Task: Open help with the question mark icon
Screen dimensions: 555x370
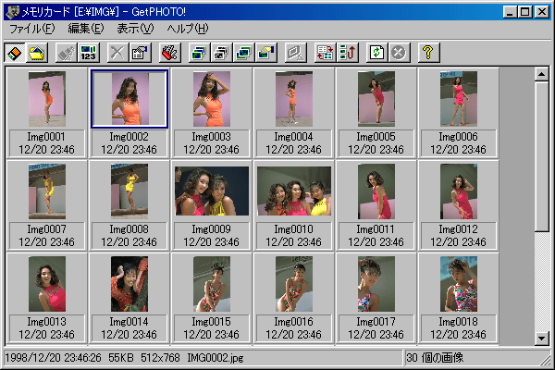Action: (x=428, y=53)
